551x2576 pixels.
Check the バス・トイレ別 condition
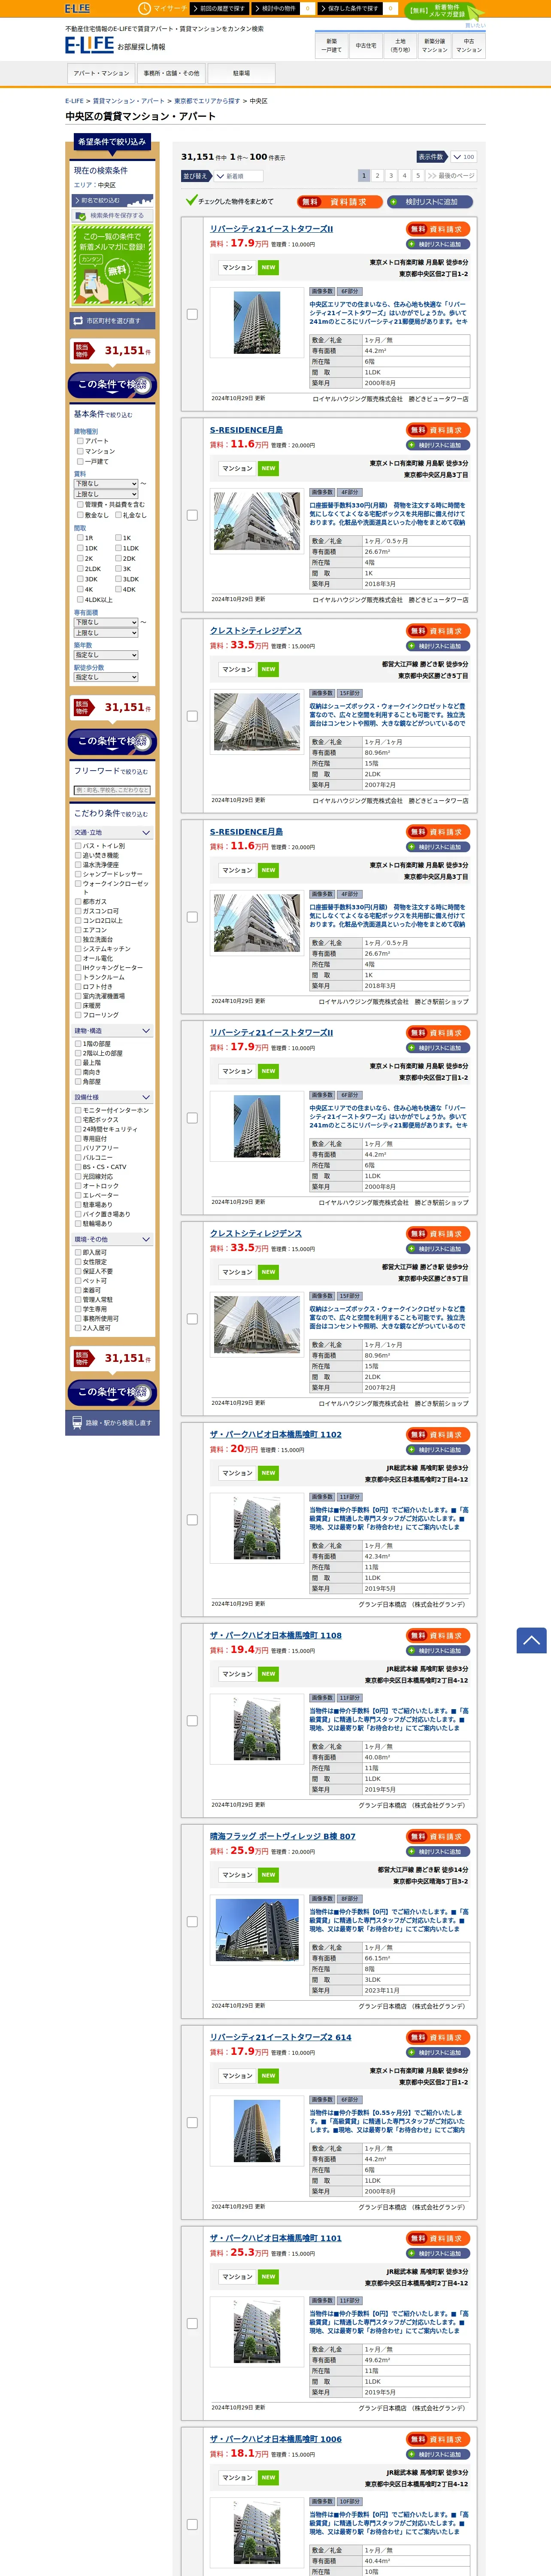tap(78, 846)
